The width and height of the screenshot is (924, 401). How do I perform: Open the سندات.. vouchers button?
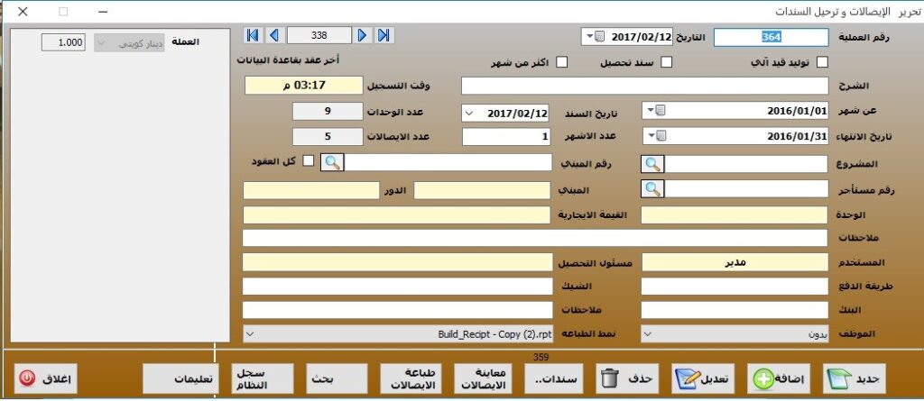552,378
